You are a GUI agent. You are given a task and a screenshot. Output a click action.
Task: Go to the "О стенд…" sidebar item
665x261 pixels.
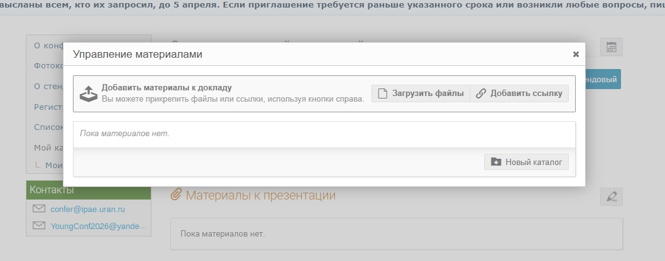(48, 86)
